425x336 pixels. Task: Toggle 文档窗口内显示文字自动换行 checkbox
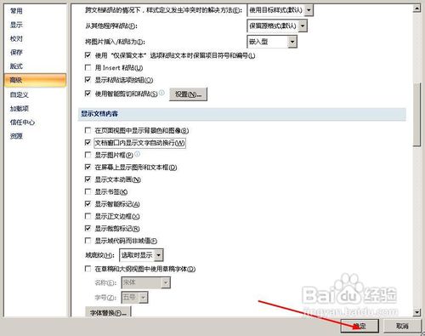point(88,142)
